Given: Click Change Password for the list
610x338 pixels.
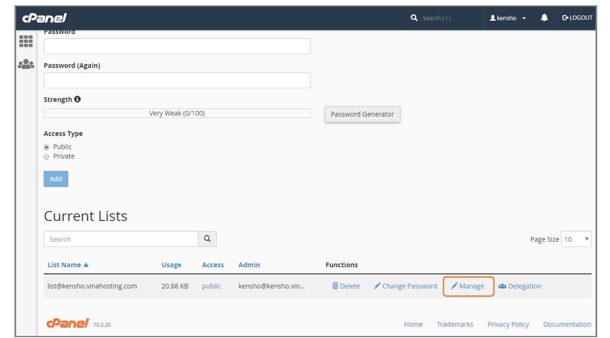Looking at the screenshot, I should click(405, 286).
